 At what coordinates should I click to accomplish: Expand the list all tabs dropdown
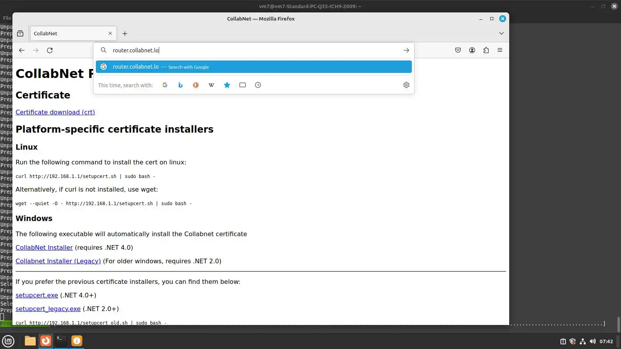tap(501, 33)
